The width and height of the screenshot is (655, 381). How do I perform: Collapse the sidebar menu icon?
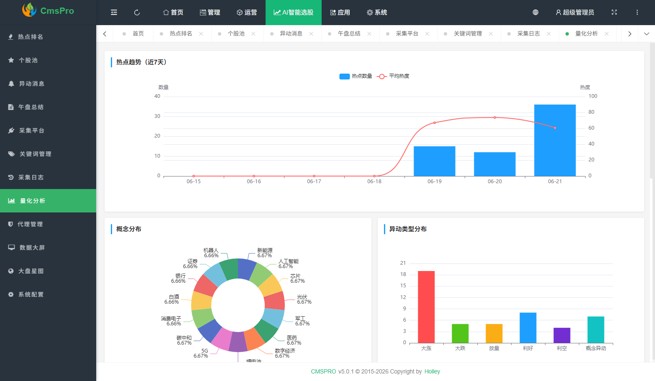(114, 13)
